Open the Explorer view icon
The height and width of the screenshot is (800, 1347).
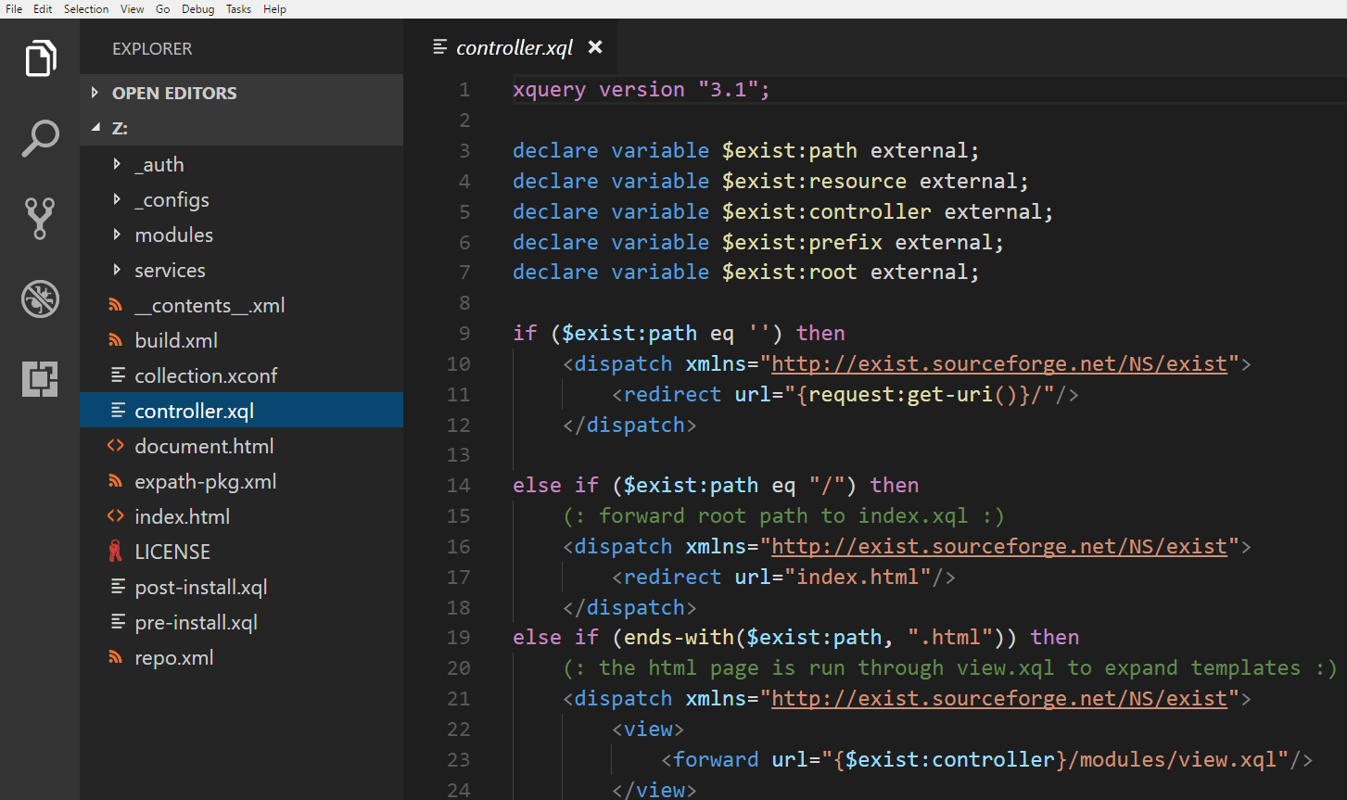tap(40, 58)
